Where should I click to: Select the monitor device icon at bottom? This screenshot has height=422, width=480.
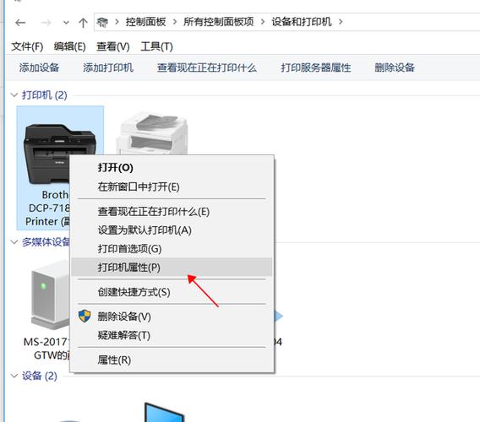(x=164, y=412)
